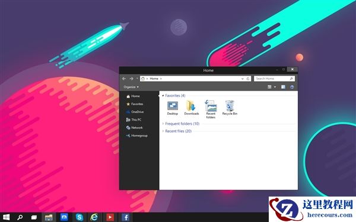Select Network in navigation pane
356x222 pixels.
pos(135,128)
